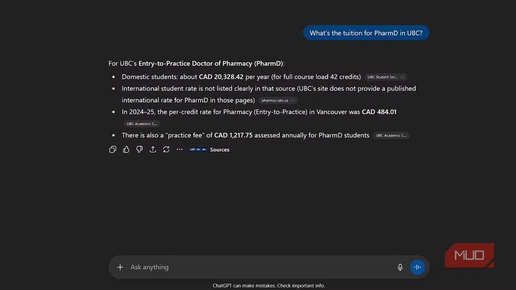Share the response using the upload icon
516x290 pixels.
click(x=153, y=150)
